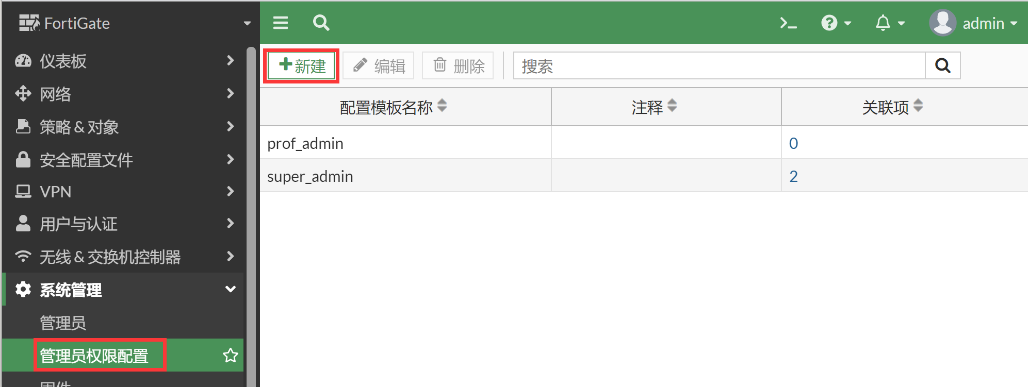Viewport: 1028px width, 387px height.
Task: Open the global search magnifier icon
Action: pos(321,23)
